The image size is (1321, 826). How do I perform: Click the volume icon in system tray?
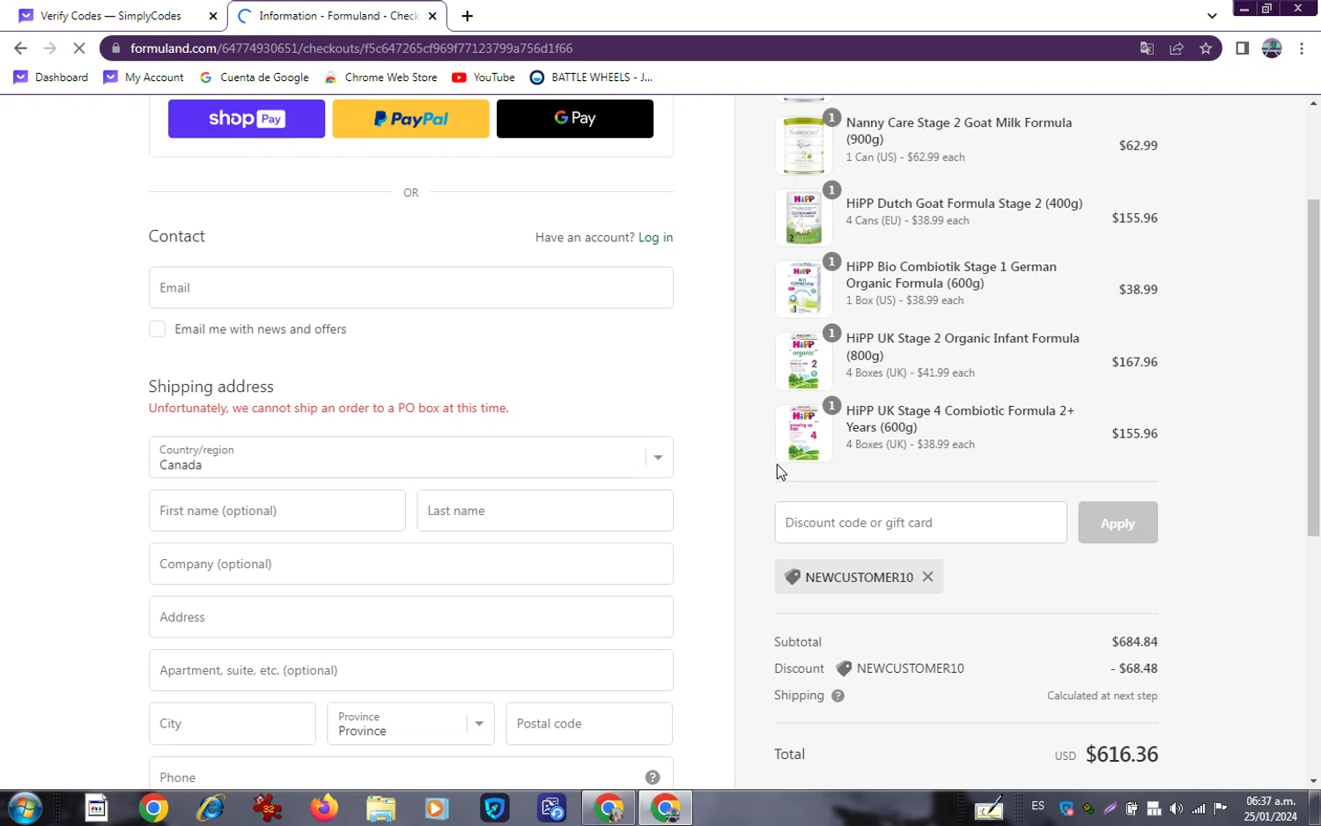coord(1177,808)
